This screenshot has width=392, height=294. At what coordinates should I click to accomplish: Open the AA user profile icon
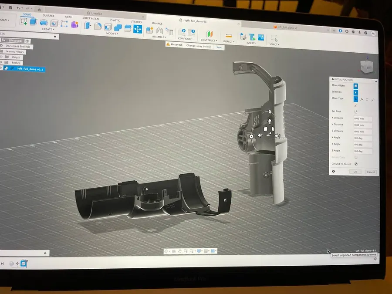point(373,33)
